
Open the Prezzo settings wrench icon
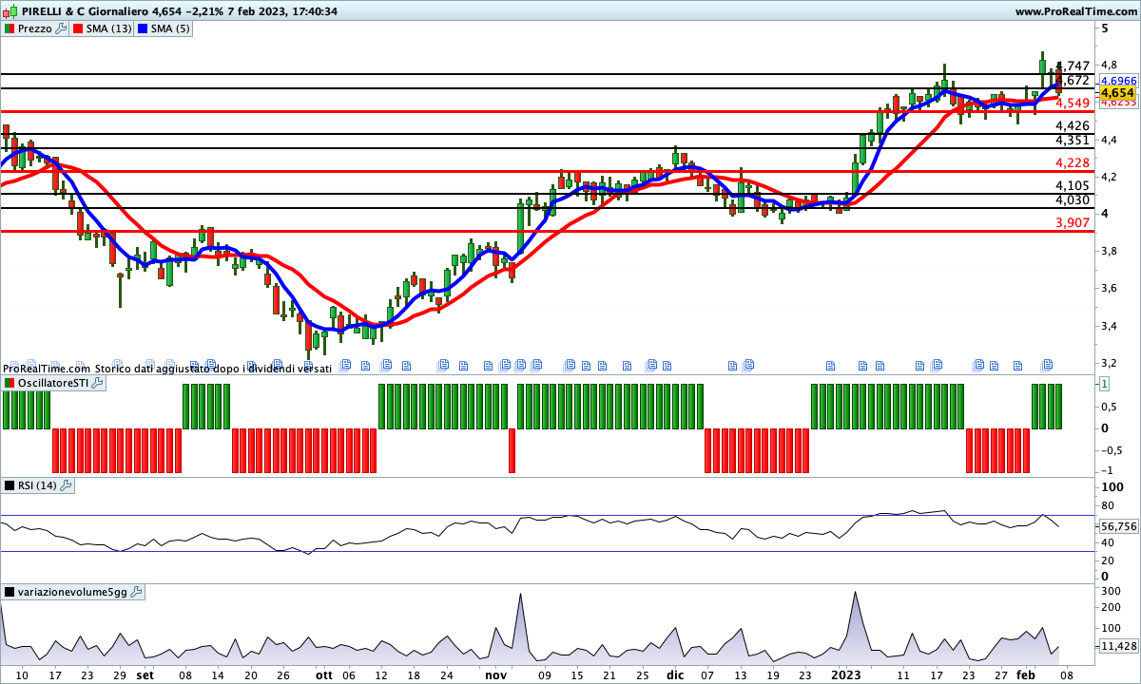point(61,28)
